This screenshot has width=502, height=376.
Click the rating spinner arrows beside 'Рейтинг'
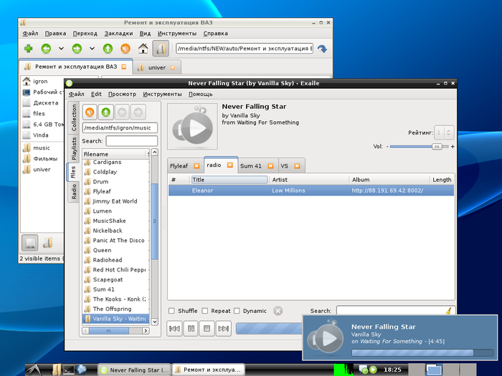[x=448, y=132]
